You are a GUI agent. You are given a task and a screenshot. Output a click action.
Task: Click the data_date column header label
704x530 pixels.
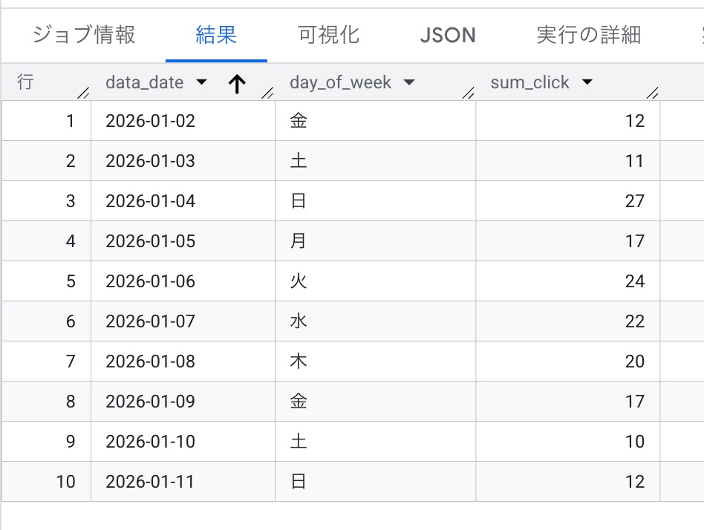(x=144, y=82)
